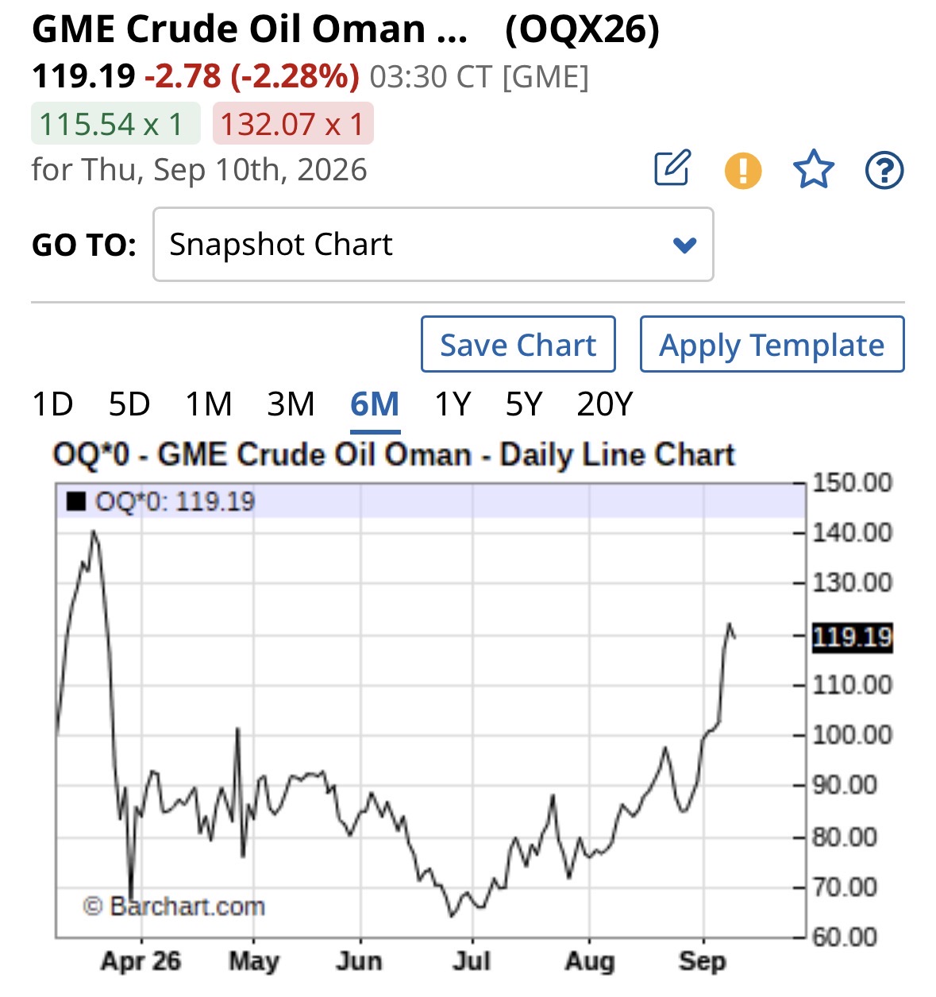936x997 pixels.
Task: Click the red ask price 132.07 x 1
Action: click(x=293, y=124)
